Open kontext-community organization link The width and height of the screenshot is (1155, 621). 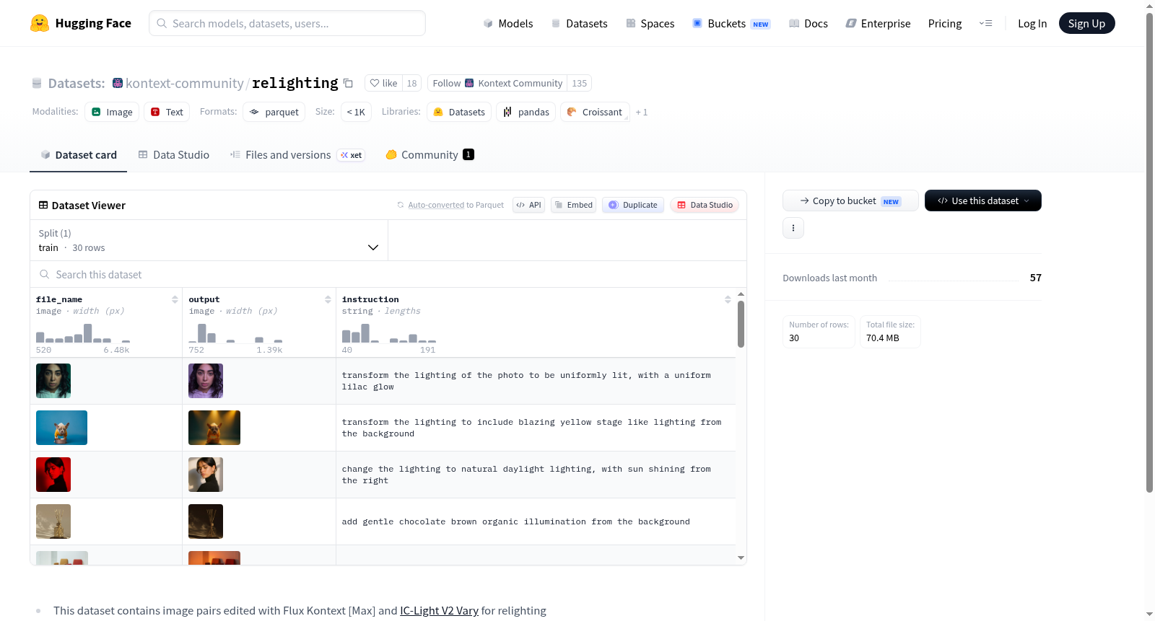click(x=184, y=83)
